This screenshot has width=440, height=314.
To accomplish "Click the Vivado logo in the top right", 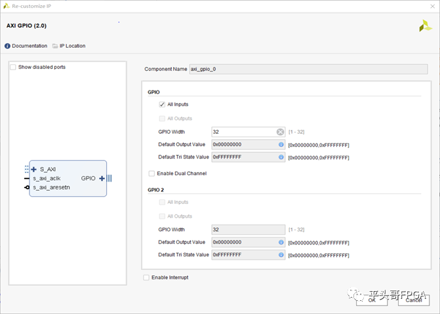I will pyautogui.click(x=425, y=26).
